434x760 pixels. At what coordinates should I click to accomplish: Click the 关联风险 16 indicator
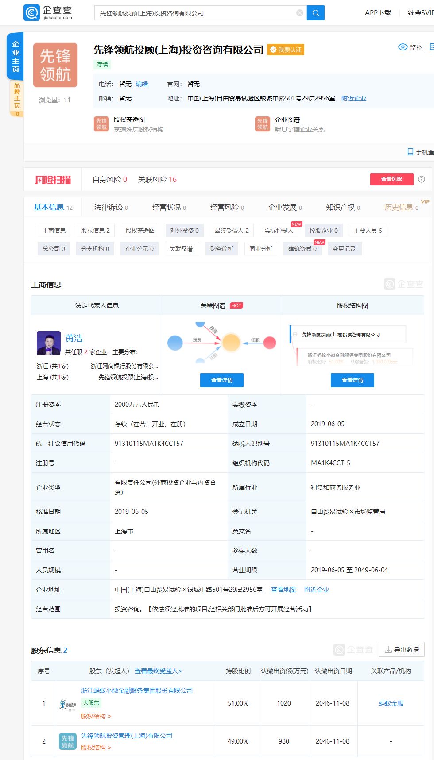[157, 179]
